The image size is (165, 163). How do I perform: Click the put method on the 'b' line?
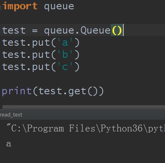click(x=41, y=55)
